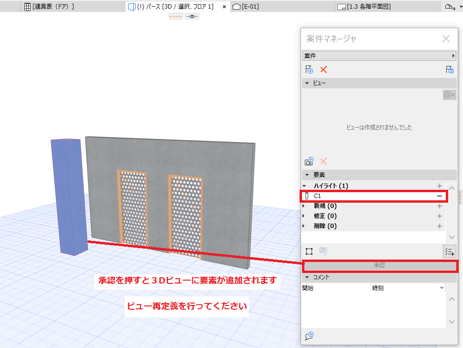The height and width of the screenshot is (348, 463).
Task: Click the orange dashed-line icon below the tabs
Action: tap(176, 16)
